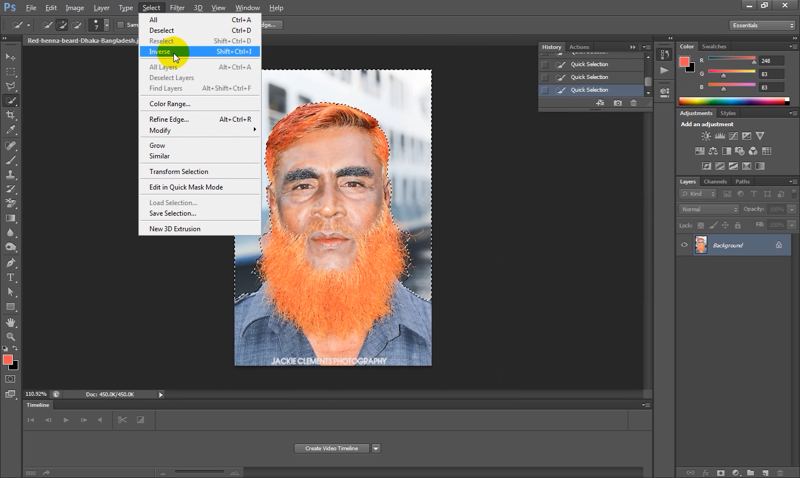Click the Brightness/Contrast adjustment icon
800x478 pixels.
(706, 136)
